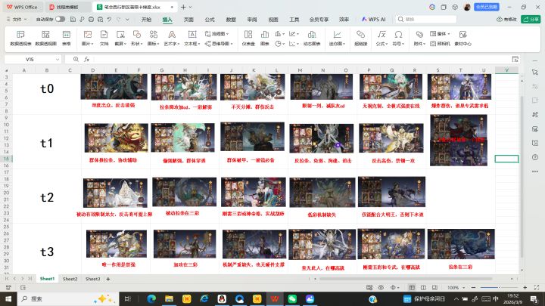Click the ribbon search input box
545x306 pixels.
(426, 20)
